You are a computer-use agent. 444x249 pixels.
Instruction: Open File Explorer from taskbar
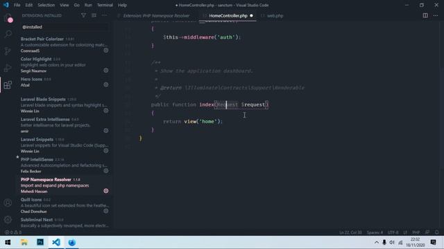click(x=24, y=242)
